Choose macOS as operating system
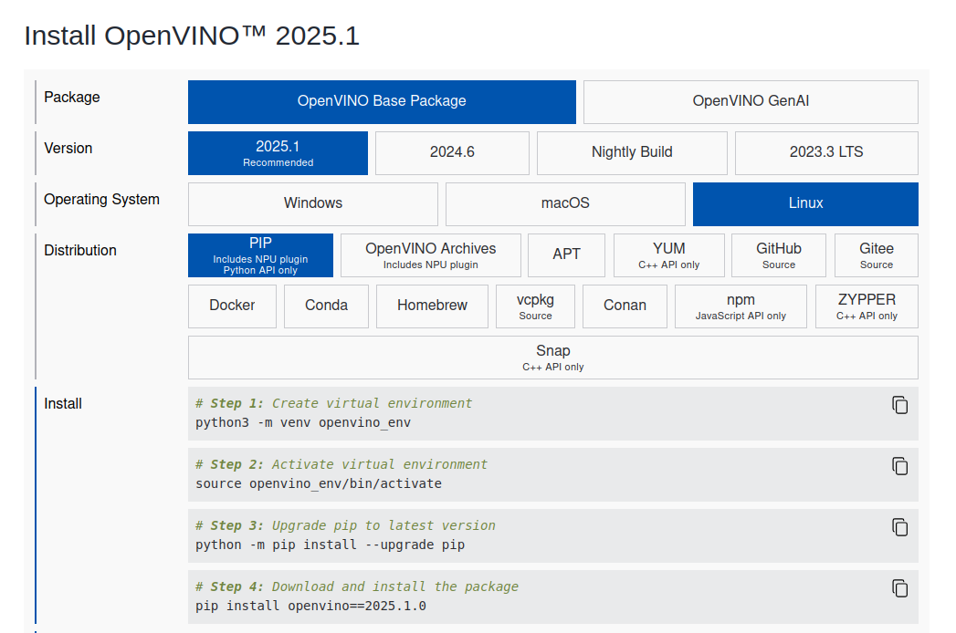 [565, 204]
